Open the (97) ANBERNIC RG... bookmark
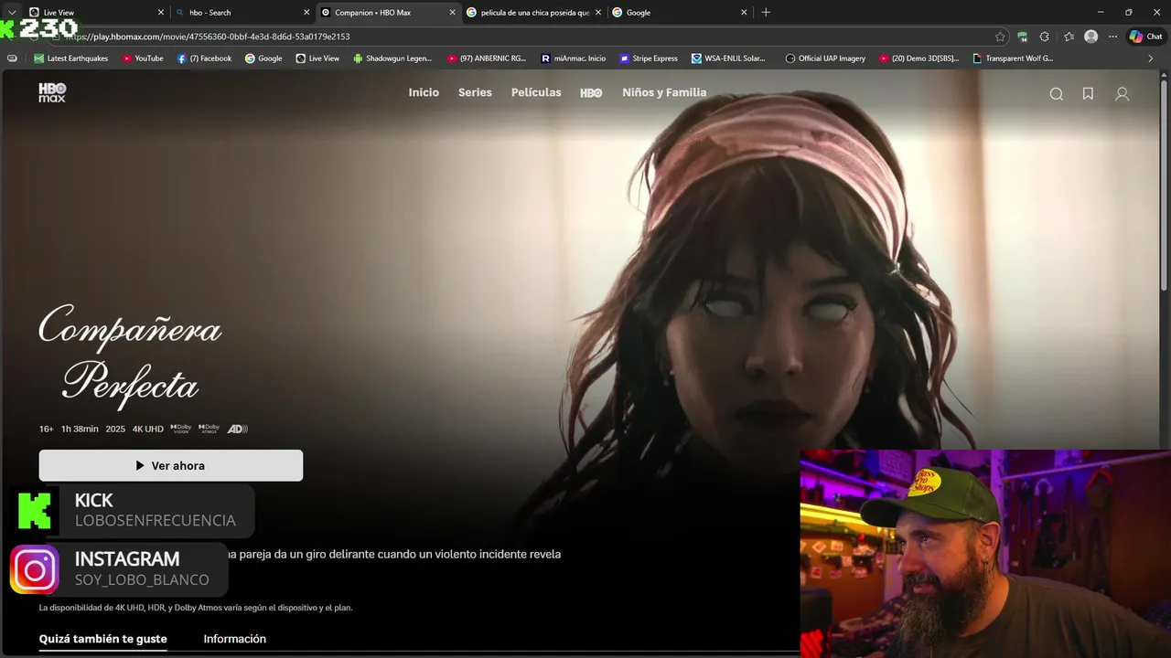 [x=487, y=58]
